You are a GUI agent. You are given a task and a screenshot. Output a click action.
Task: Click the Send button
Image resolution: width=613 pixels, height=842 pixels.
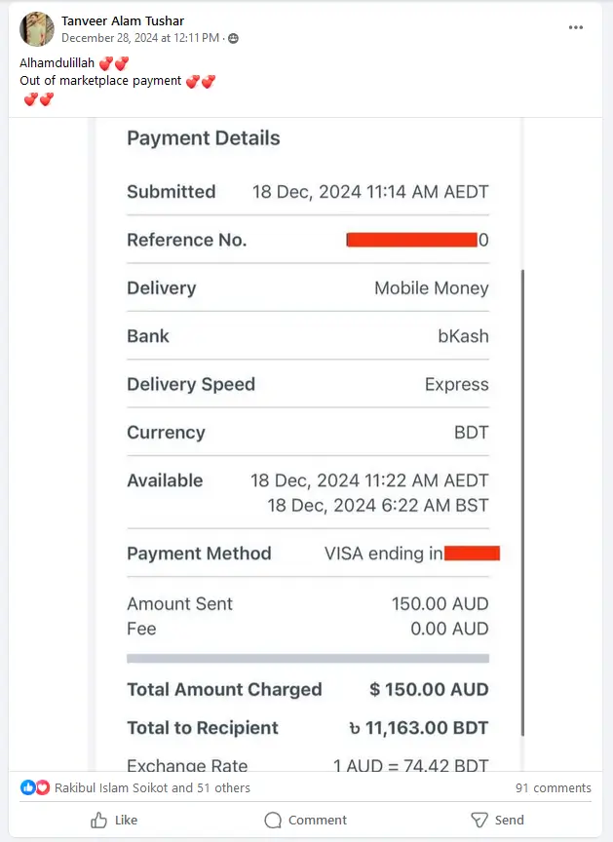point(497,820)
